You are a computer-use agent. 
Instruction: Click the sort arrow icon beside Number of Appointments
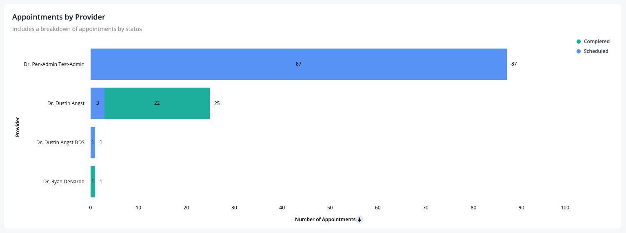pyautogui.click(x=360, y=220)
